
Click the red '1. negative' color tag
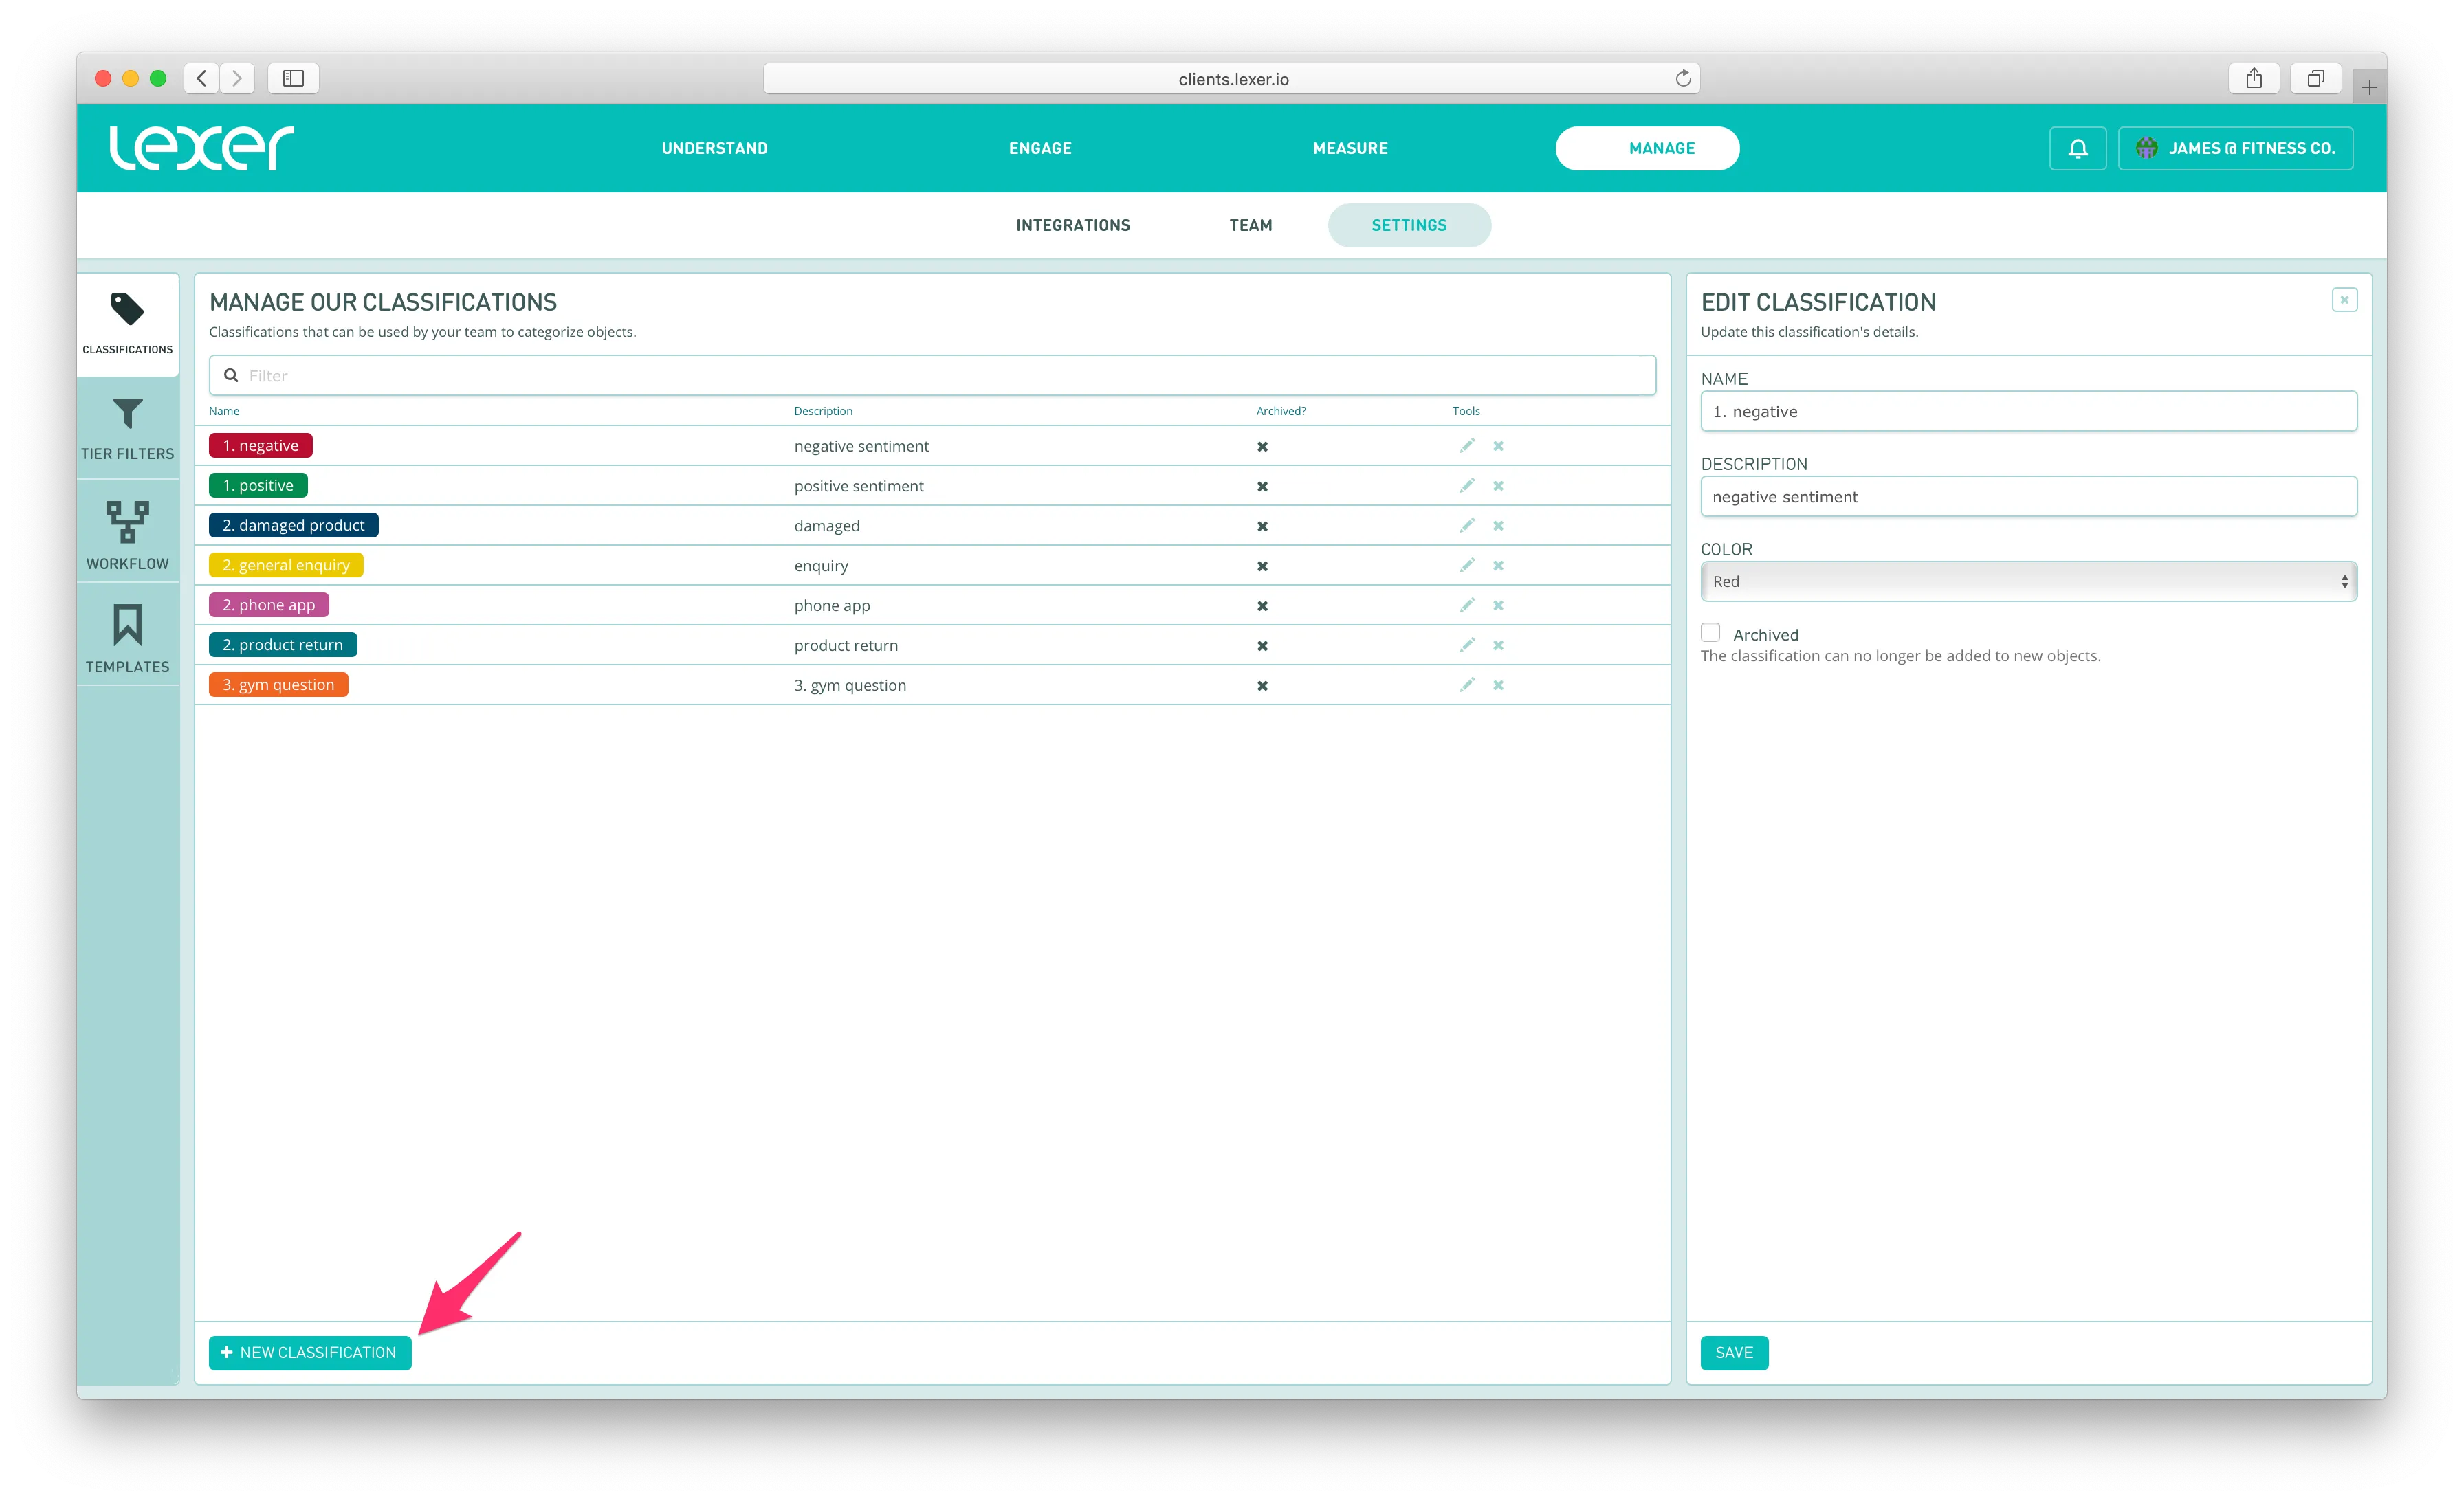pyautogui.click(x=261, y=446)
